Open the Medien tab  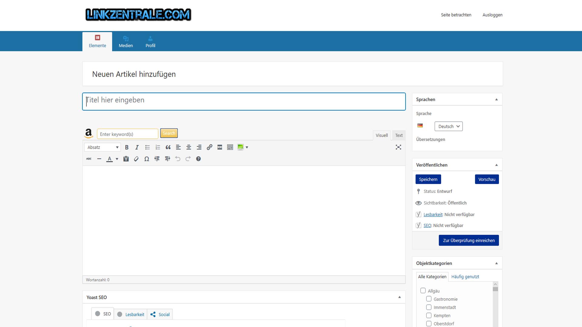(x=126, y=41)
